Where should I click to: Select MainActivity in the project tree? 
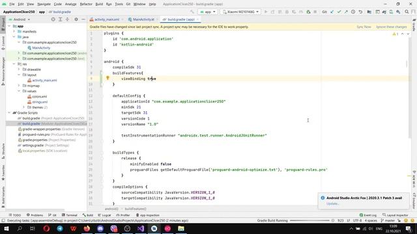coord(41,47)
